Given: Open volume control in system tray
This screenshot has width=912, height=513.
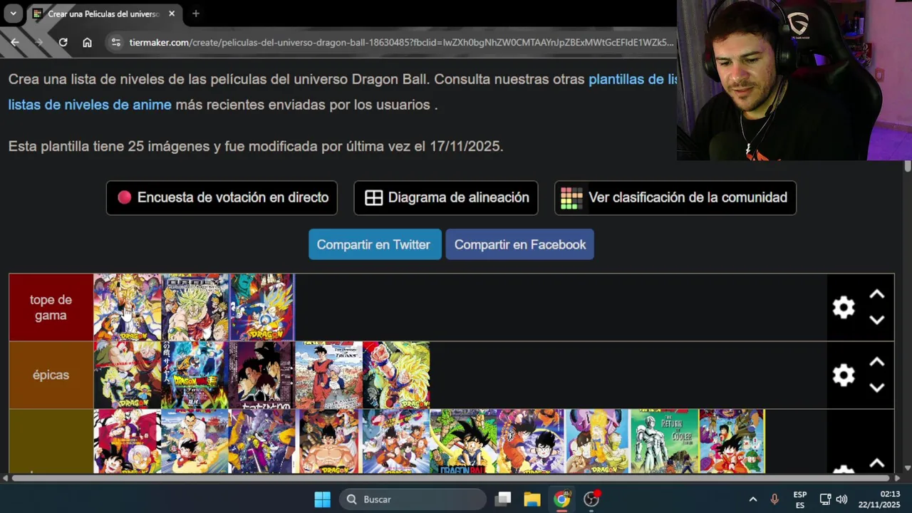Looking at the screenshot, I should [x=841, y=499].
